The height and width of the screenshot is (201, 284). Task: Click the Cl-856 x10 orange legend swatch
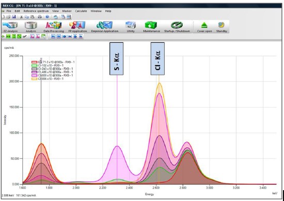pos(35,79)
